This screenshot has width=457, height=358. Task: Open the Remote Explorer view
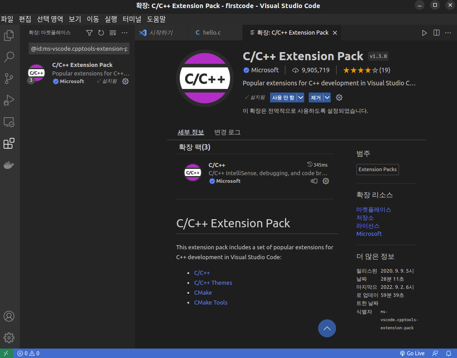tap(9, 122)
